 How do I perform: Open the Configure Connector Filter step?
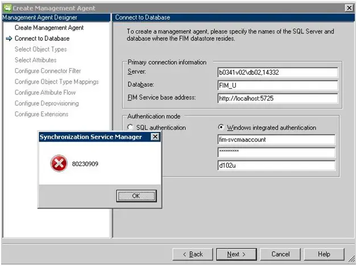coord(48,71)
